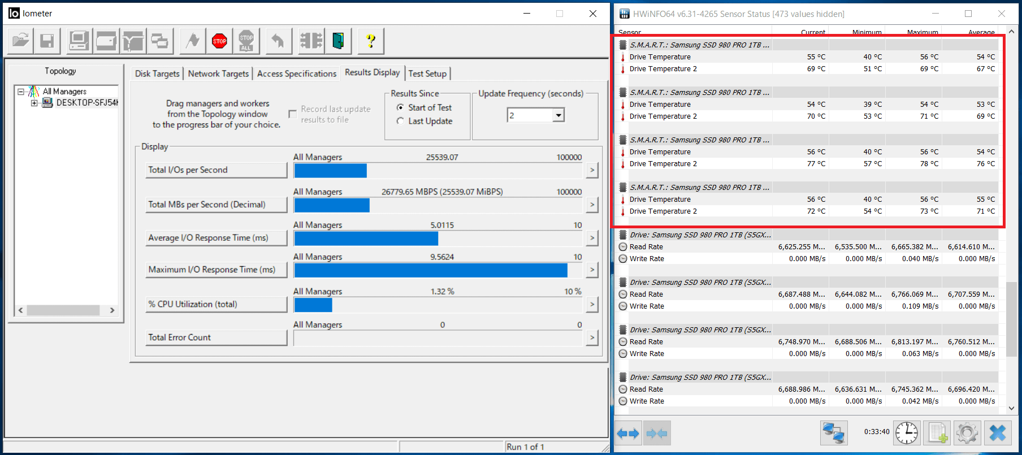Click the Maximum I/O Response Time progress bar
The image size is (1022, 455).
438,270
